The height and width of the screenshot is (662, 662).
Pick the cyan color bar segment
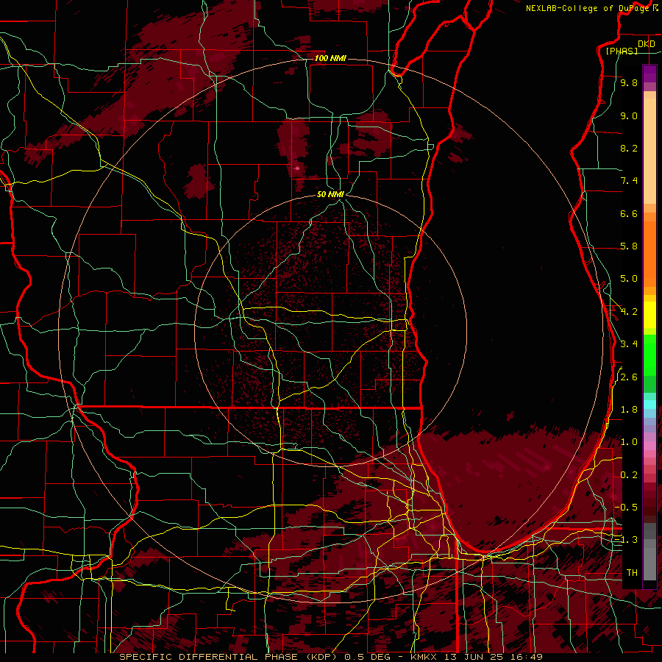(x=649, y=405)
